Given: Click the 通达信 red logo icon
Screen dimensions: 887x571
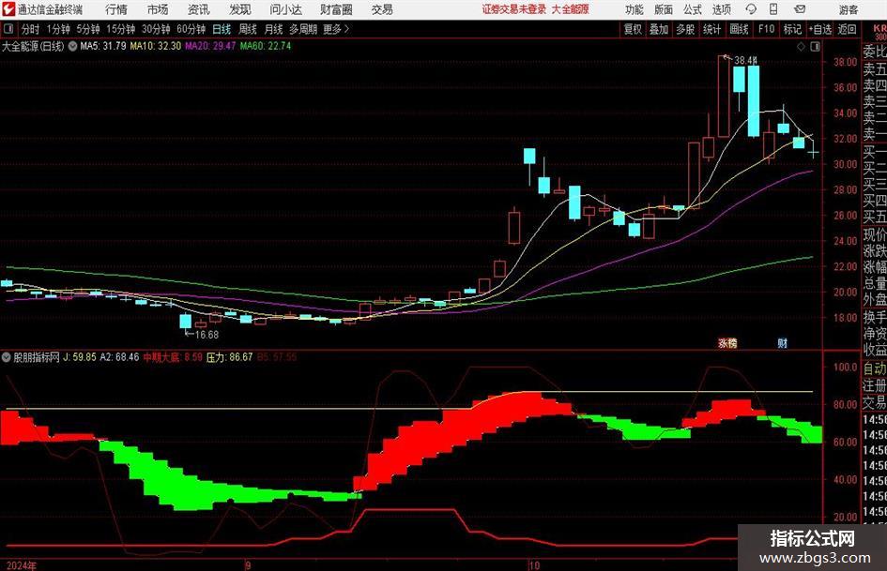Looking at the screenshot, I should [x=8, y=9].
